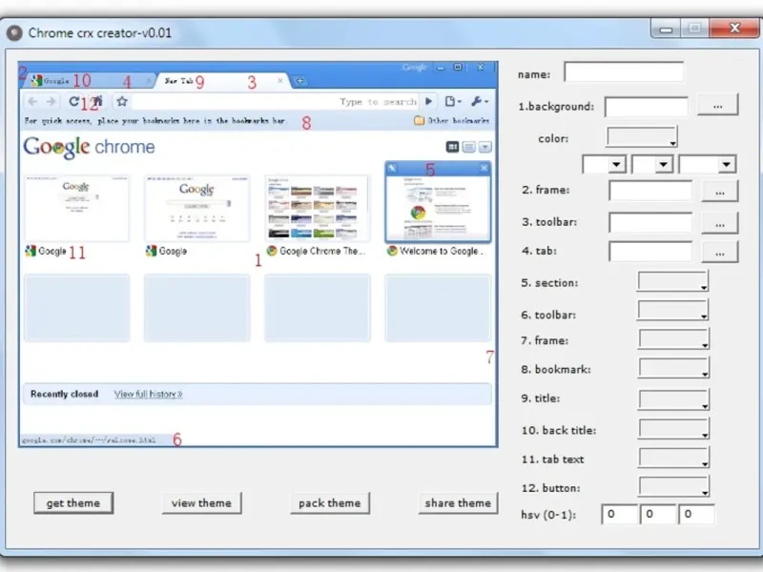Click the new tab plus button

point(299,81)
